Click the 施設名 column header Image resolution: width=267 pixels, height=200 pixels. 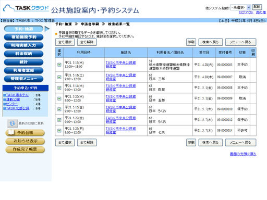[x=126, y=53]
